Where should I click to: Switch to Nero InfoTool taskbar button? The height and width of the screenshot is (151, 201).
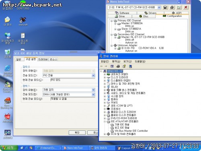[76, 148]
